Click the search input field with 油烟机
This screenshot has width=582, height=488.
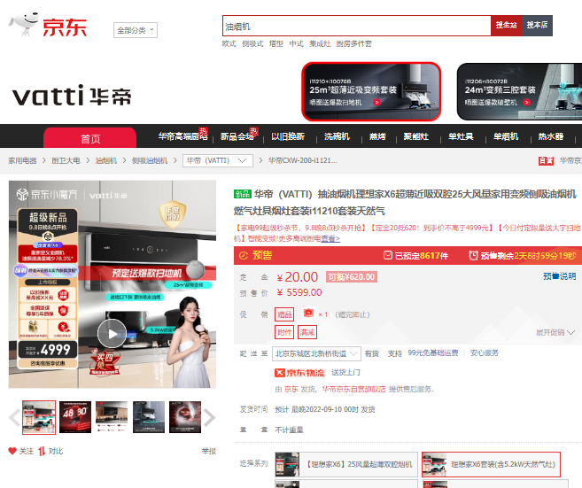(357, 26)
